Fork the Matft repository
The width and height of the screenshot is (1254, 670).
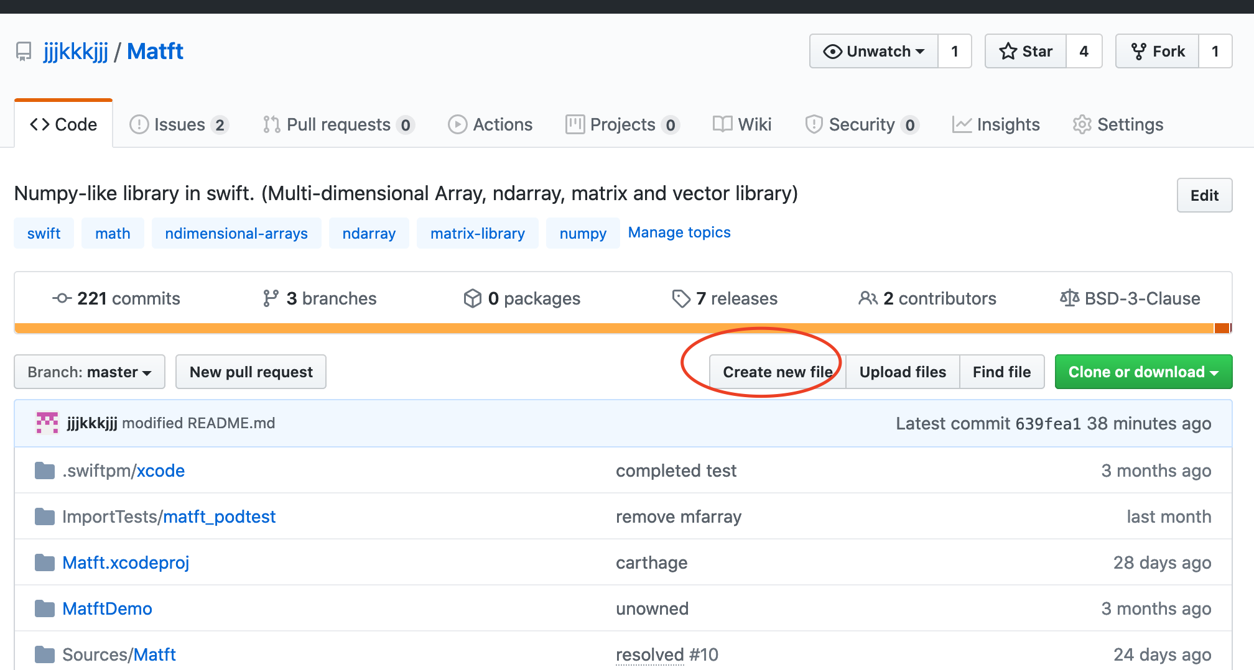(1158, 51)
